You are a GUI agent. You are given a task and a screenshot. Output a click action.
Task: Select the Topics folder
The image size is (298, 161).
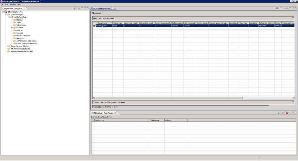click(x=19, y=22)
